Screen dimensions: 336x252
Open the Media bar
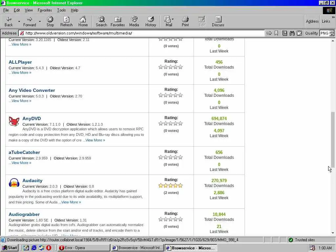[134, 21]
